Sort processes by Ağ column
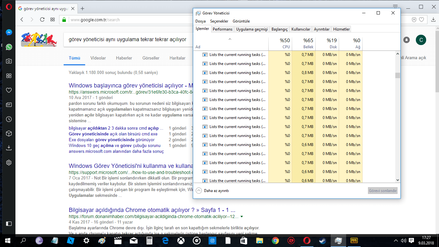Image resolution: width=439 pixels, height=247 pixels. point(351,44)
